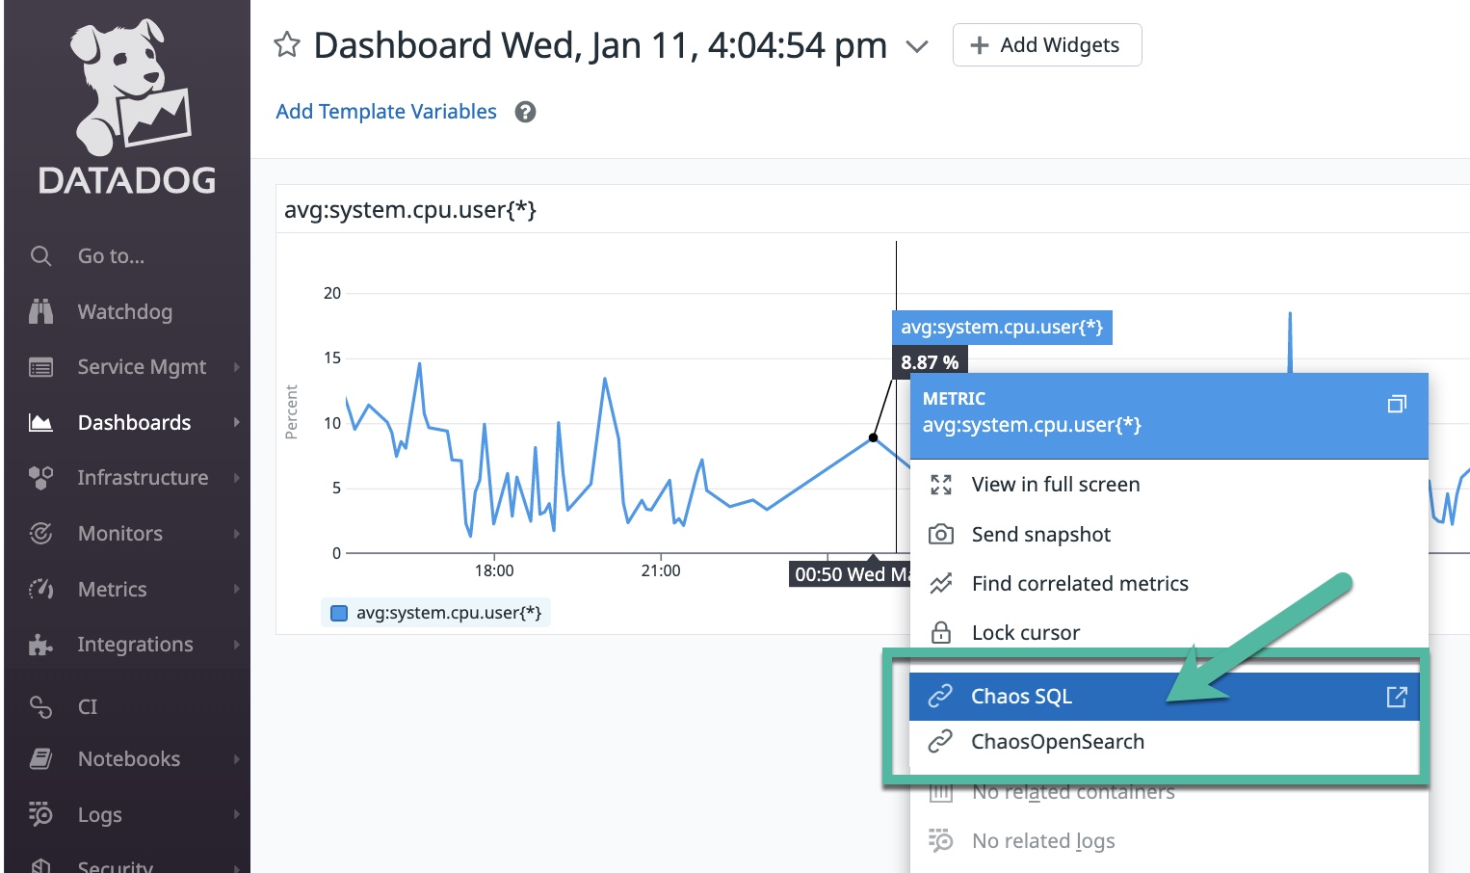Expand the Infrastructure submenu arrow
This screenshot has height=873, width=1470.
coord(237,478)
